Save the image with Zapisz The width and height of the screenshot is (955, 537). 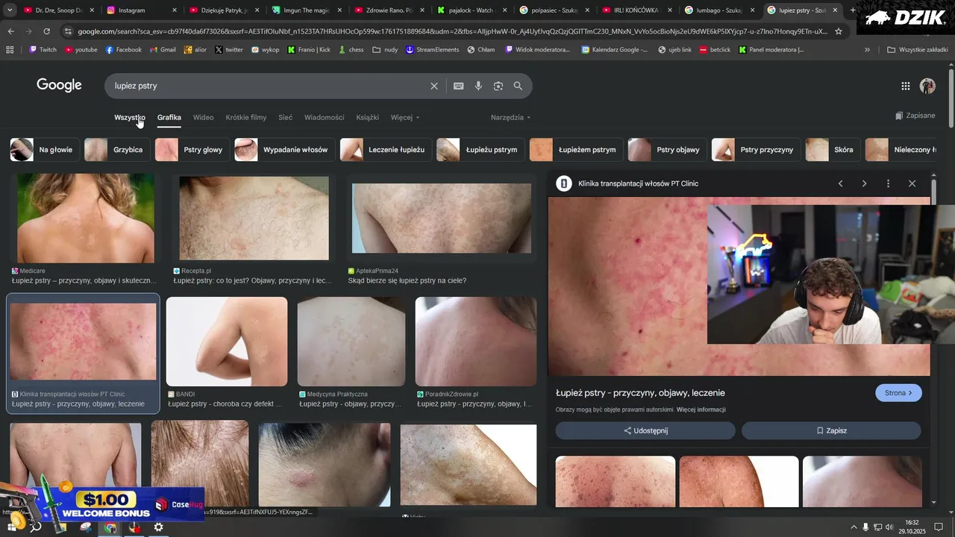point(831,430)
